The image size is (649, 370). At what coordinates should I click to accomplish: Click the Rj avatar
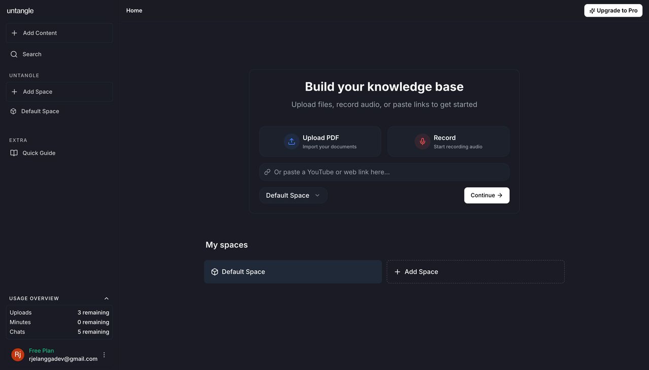(18, 355)
